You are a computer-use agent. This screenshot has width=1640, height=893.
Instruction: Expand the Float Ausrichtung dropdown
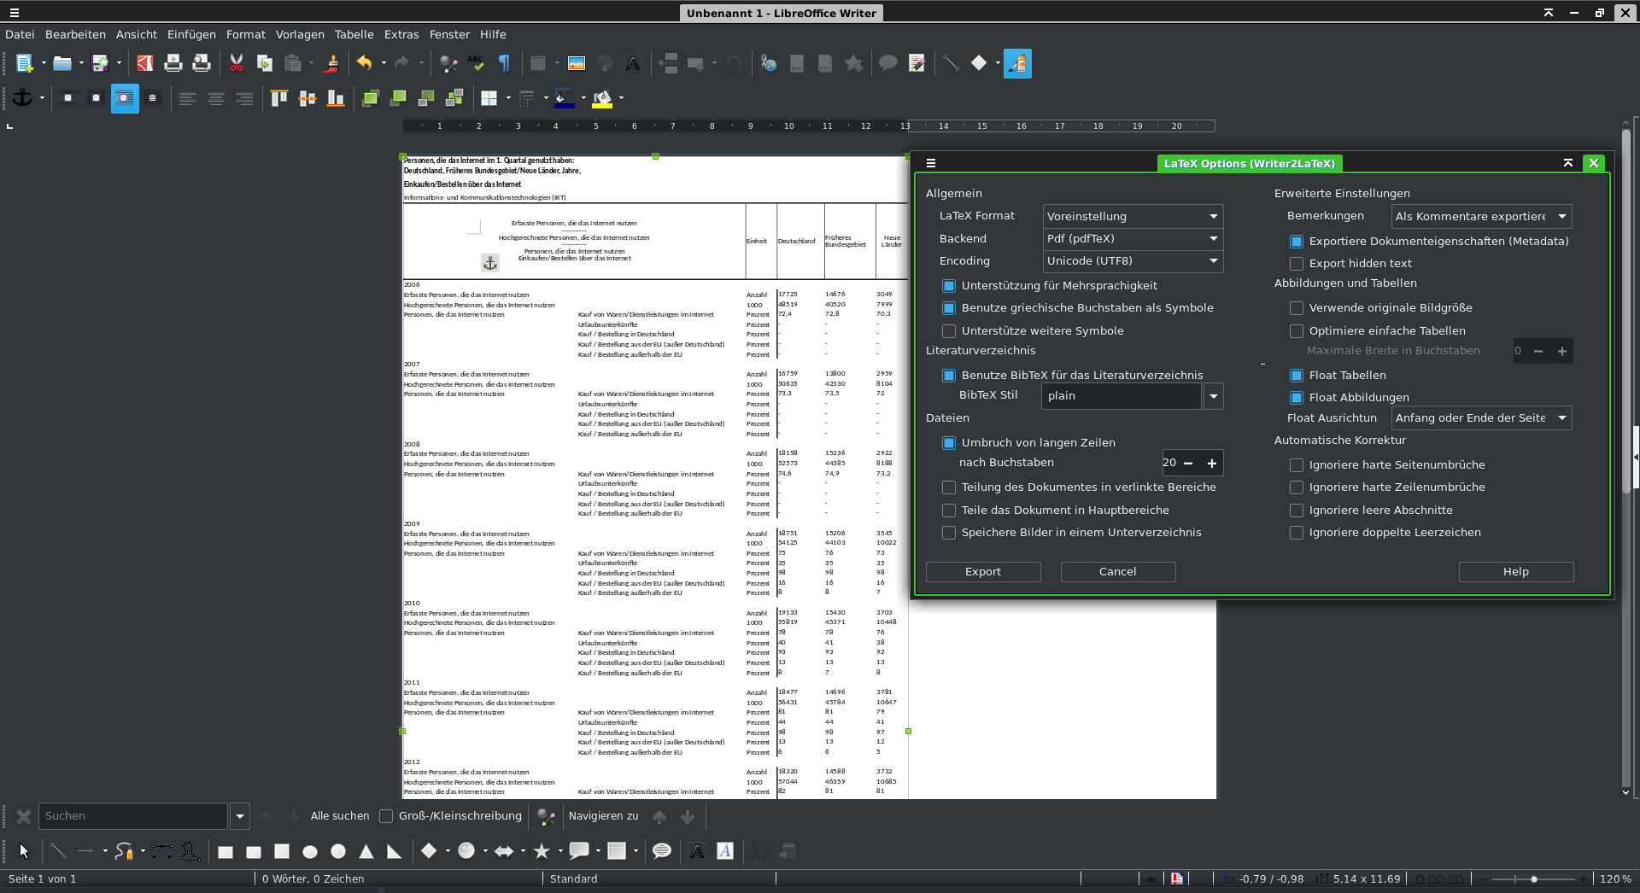pyautogui.click(x=1481, y=418)
